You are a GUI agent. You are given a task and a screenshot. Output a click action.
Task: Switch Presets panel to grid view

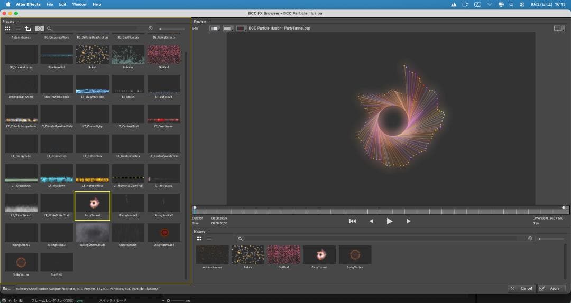pyautogui.click(x=7, y=29)
